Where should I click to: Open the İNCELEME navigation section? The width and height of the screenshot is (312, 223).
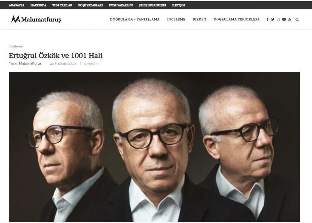[x=176, y=19]
